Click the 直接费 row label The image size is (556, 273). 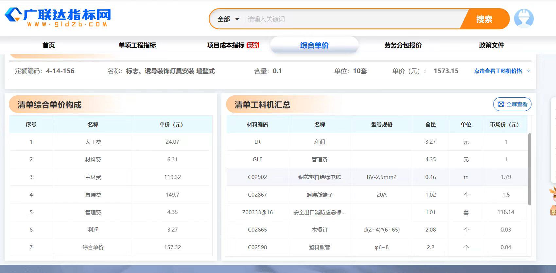(93, 195)
